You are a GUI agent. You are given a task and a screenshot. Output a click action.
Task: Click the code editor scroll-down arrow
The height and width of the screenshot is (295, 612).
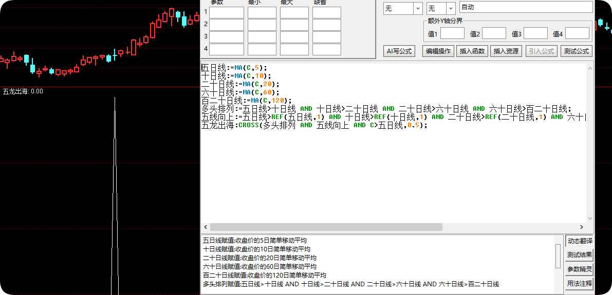589,219
